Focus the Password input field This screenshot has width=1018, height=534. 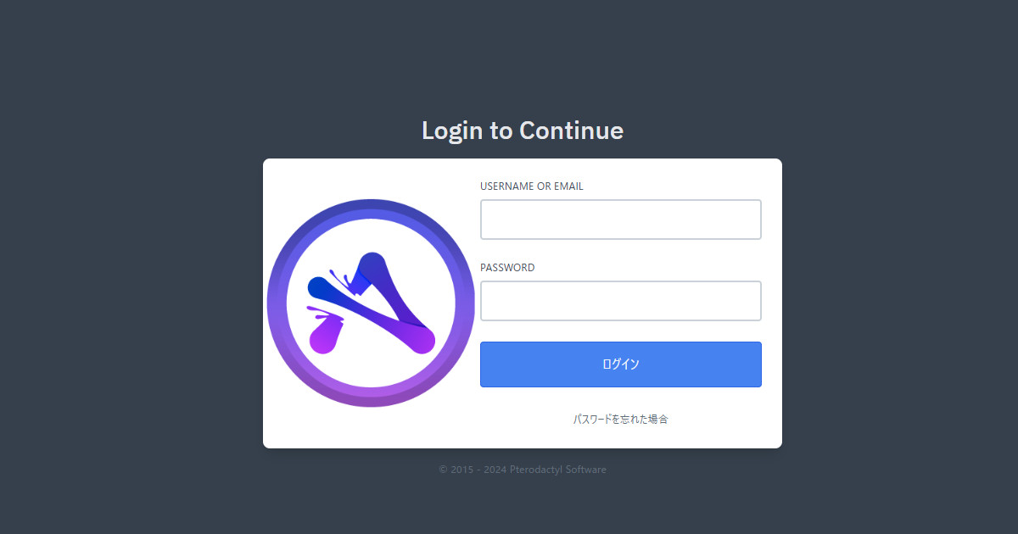(621, 301)
